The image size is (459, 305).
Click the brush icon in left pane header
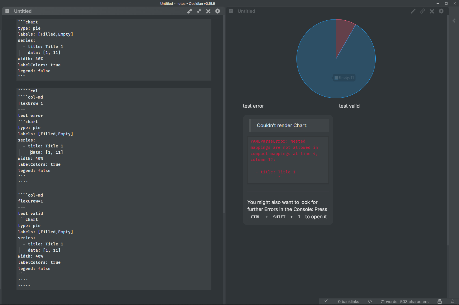pyautogui.click(x=189, y=11)
